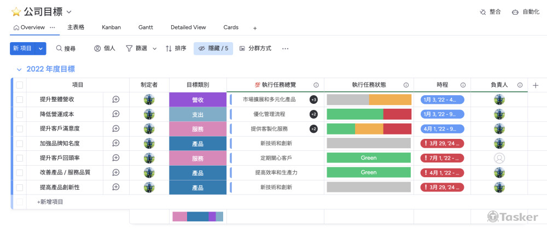Click +新增項目 to add a row

tap(50, 202)
